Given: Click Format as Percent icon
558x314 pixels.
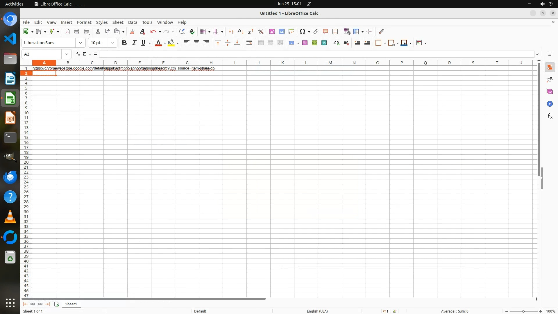Looking at the screenshot, I should tap(305, 43).
